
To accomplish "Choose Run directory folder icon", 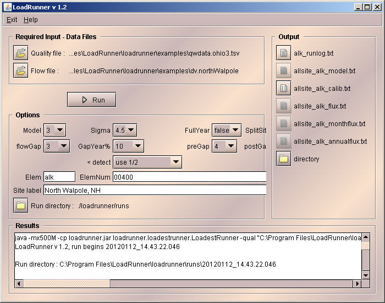I will (21, 205).
